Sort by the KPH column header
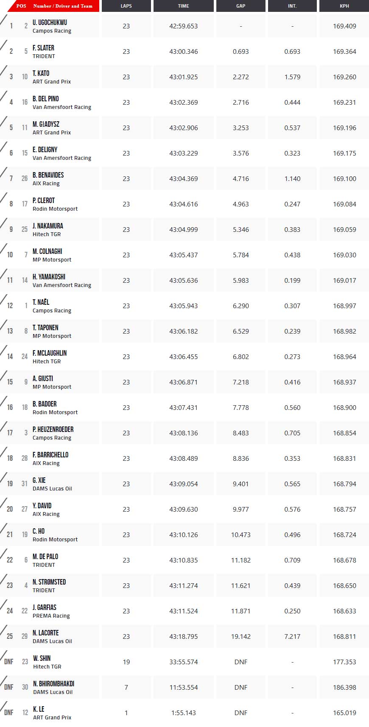Screen dimensions: 369x727 click(x=344, y=6)
